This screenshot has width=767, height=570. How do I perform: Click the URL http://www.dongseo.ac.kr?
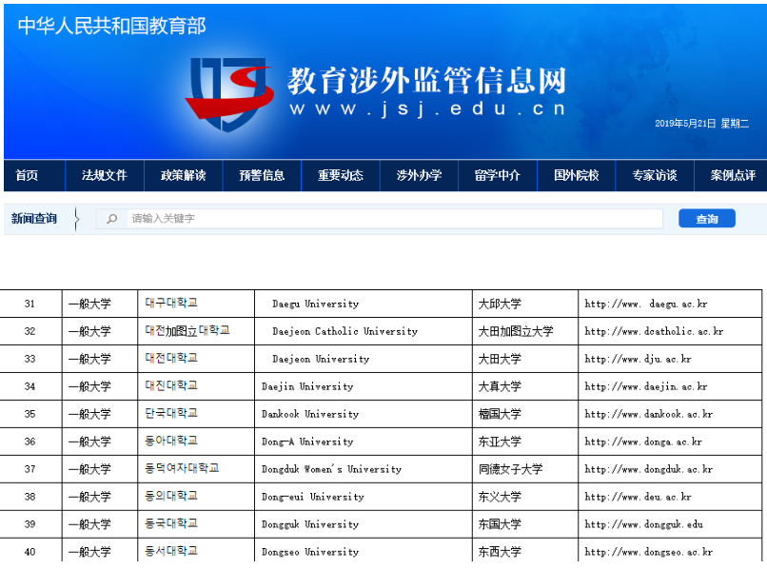[649, 552]
